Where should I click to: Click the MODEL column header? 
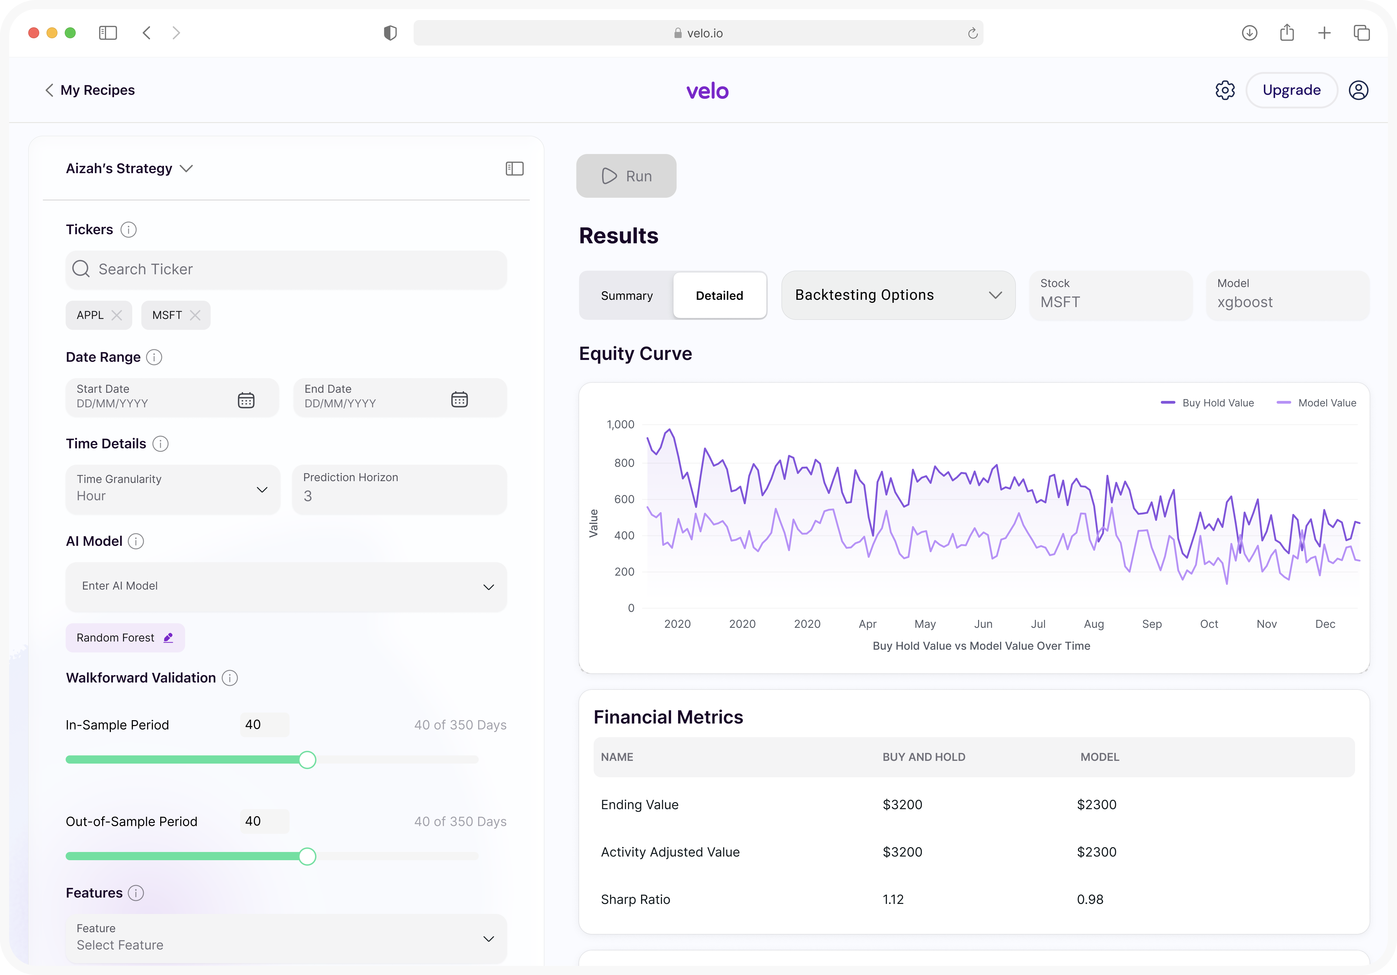1099,757
